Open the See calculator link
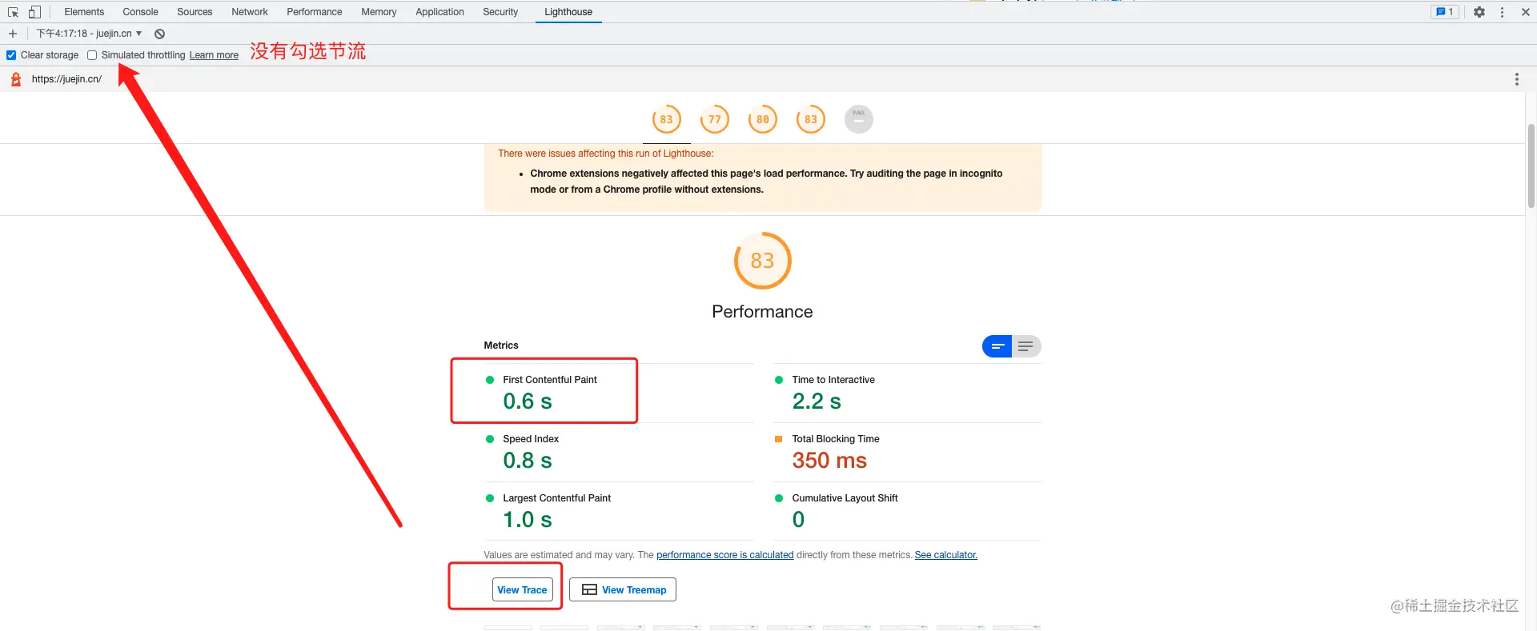Screen dimensions: 1537x631 (x=945, y=555)
